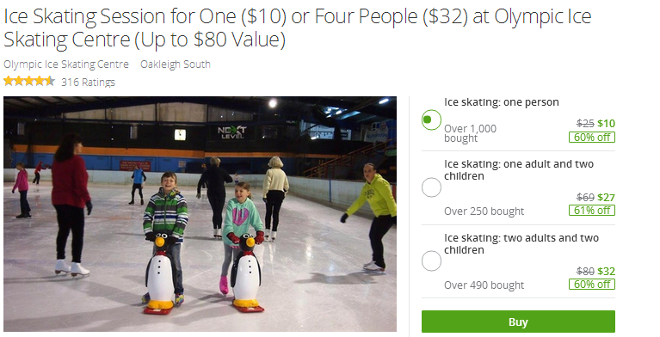The height and width of the screenshot is (337, 660).
Task: Select the one person radio option
Action: pos(431,119)
